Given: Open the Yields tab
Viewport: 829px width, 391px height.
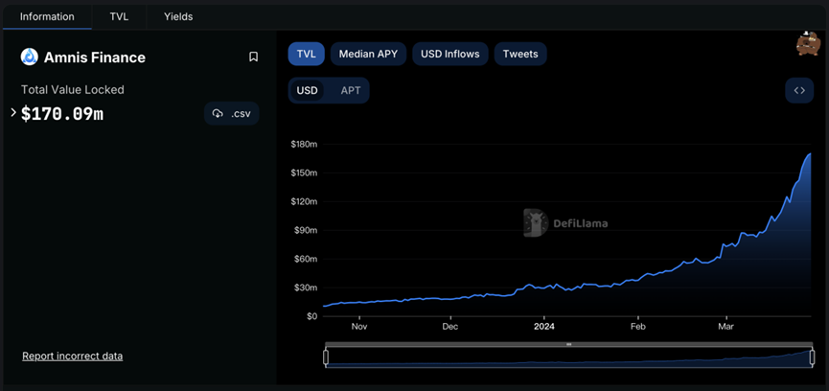Looking at the screenshot, I should 178,17.
